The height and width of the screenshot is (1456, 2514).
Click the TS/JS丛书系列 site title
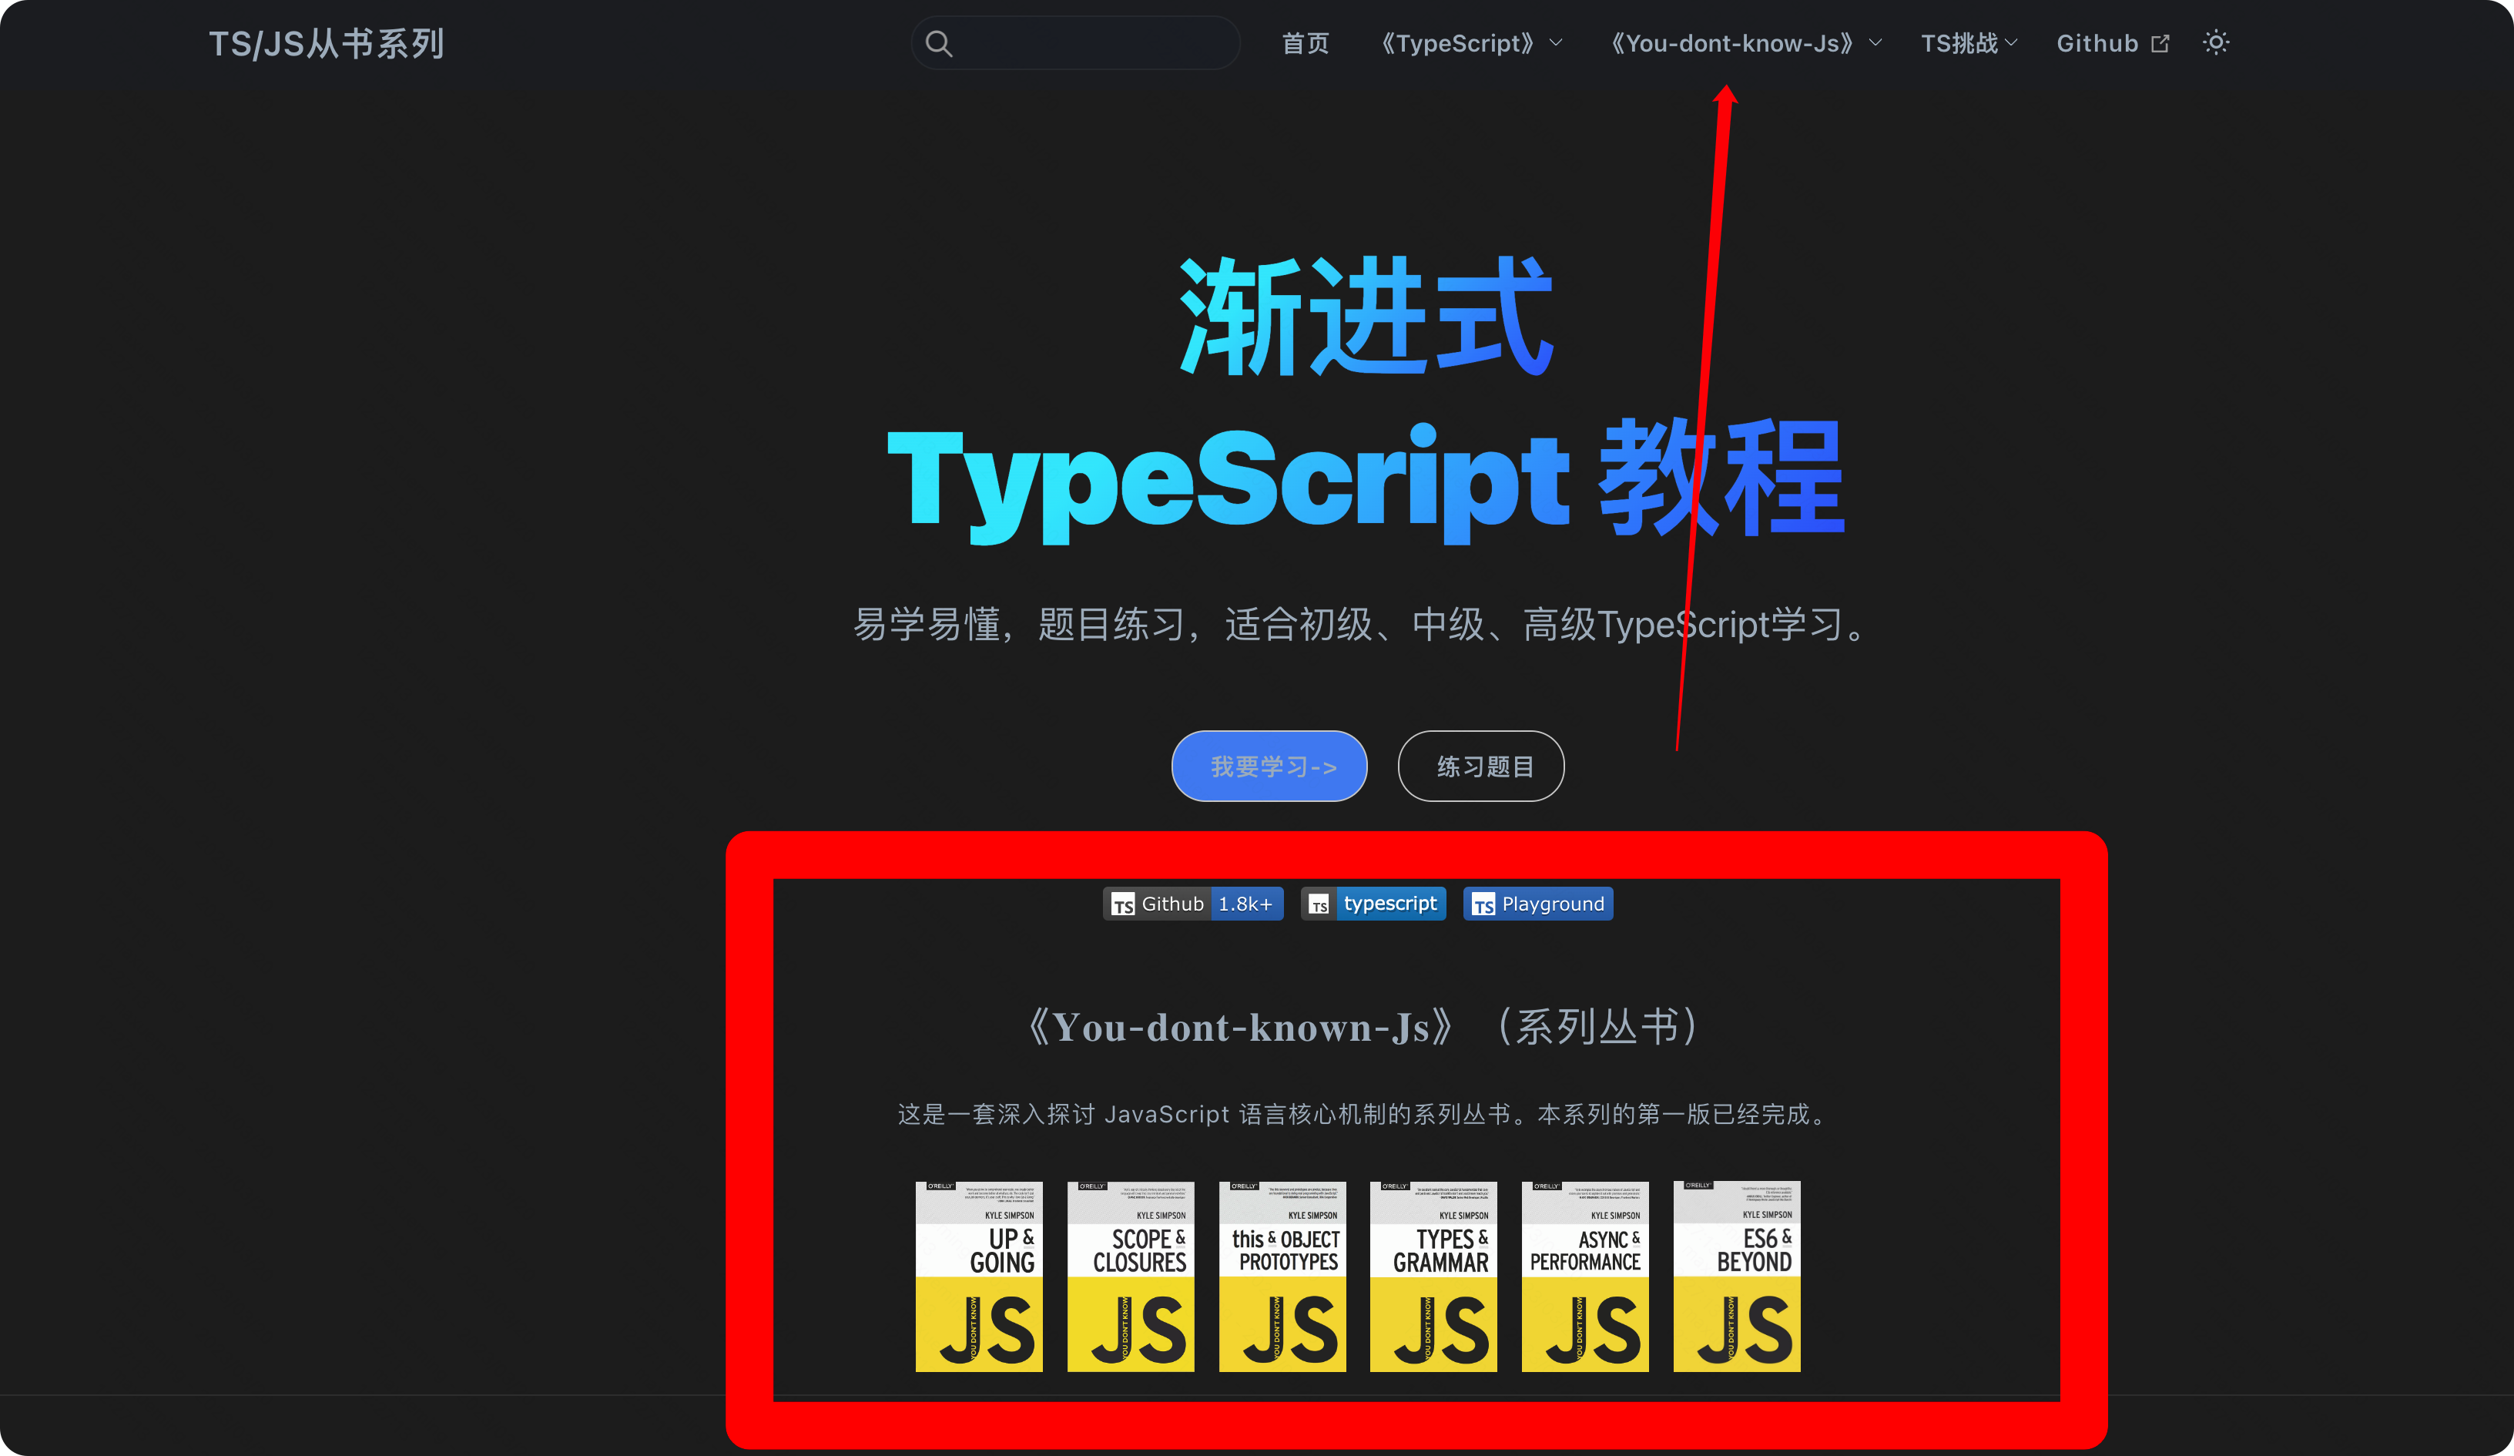click(x=327, y=43)
